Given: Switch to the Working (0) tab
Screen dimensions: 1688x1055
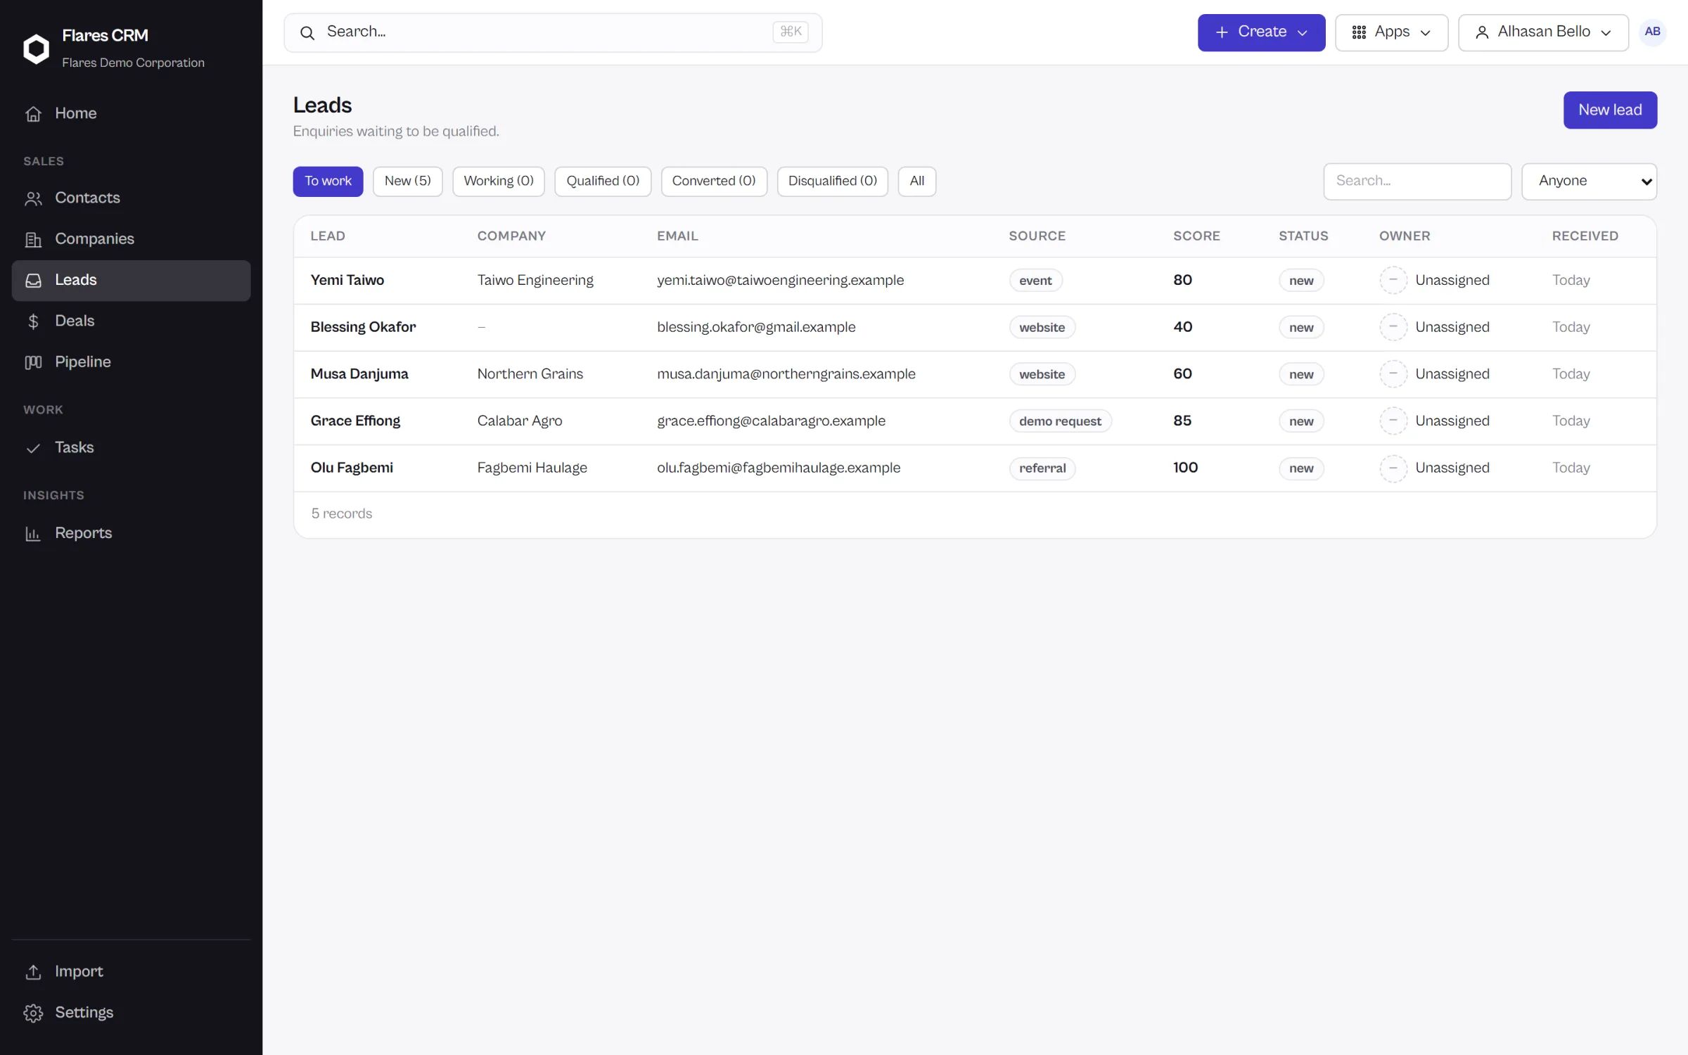Looking at the screenshot, I should [x=499, y=181].
